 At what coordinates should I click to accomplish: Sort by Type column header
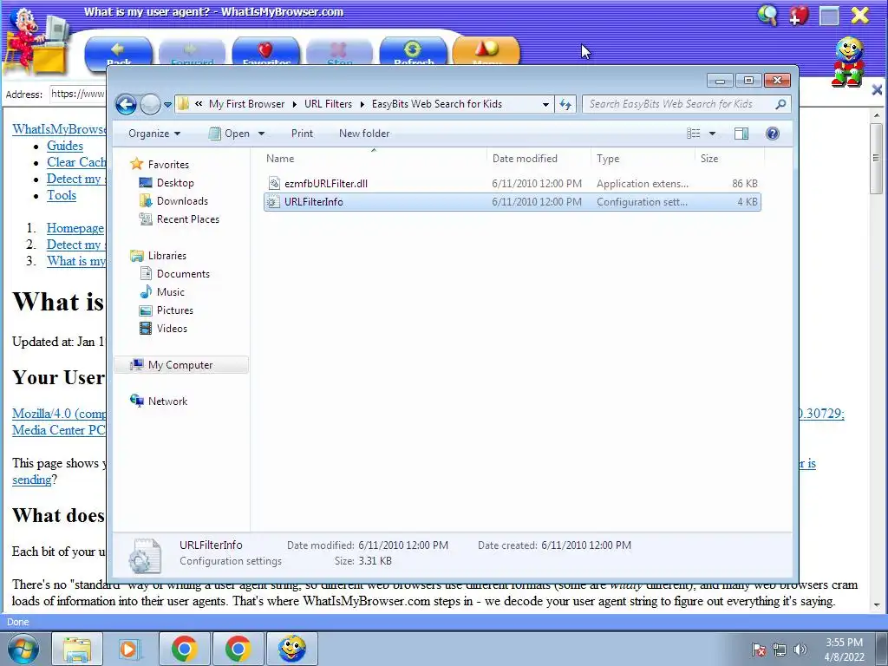[x=643, y=159]
